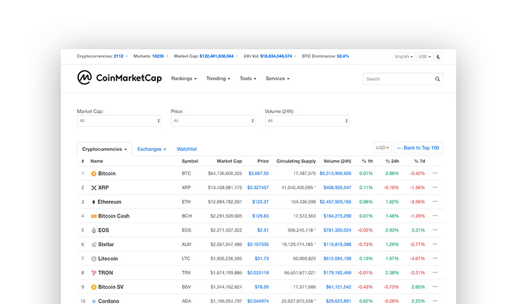Open the Volume (24h) filter select
The image size is (517, 304).
pos(307,120)
